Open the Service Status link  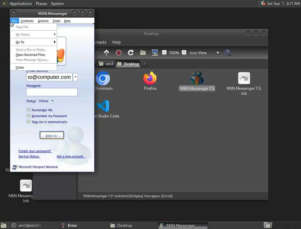tap(29, 156)
